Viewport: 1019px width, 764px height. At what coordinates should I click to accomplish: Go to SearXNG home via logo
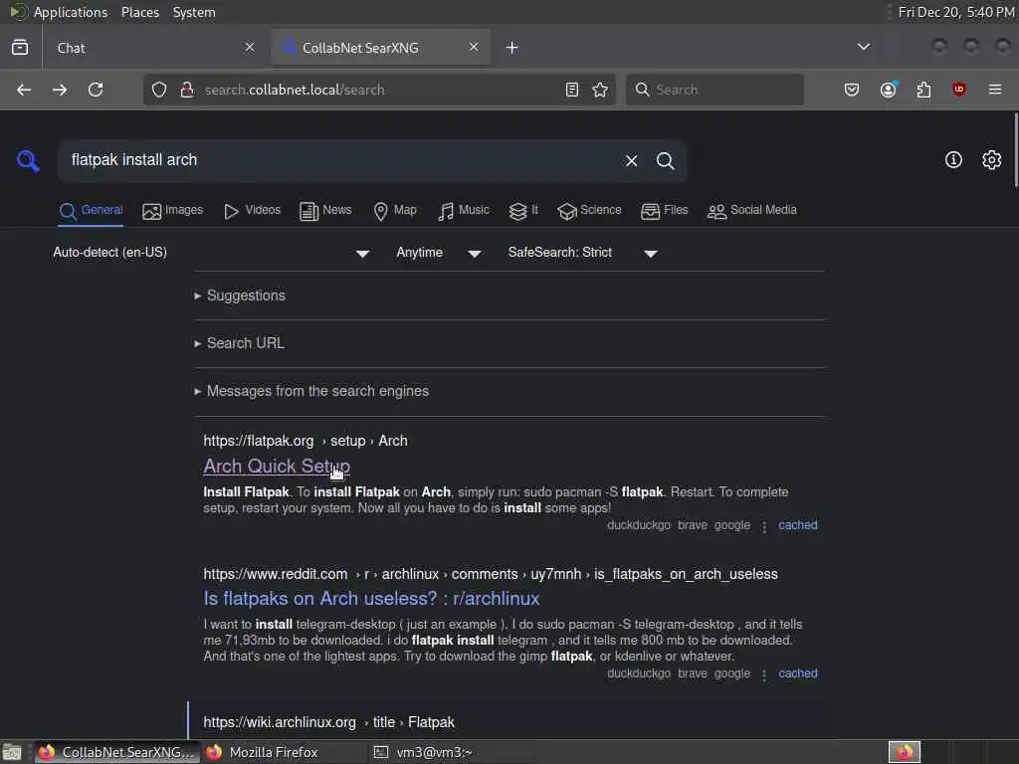28,160
